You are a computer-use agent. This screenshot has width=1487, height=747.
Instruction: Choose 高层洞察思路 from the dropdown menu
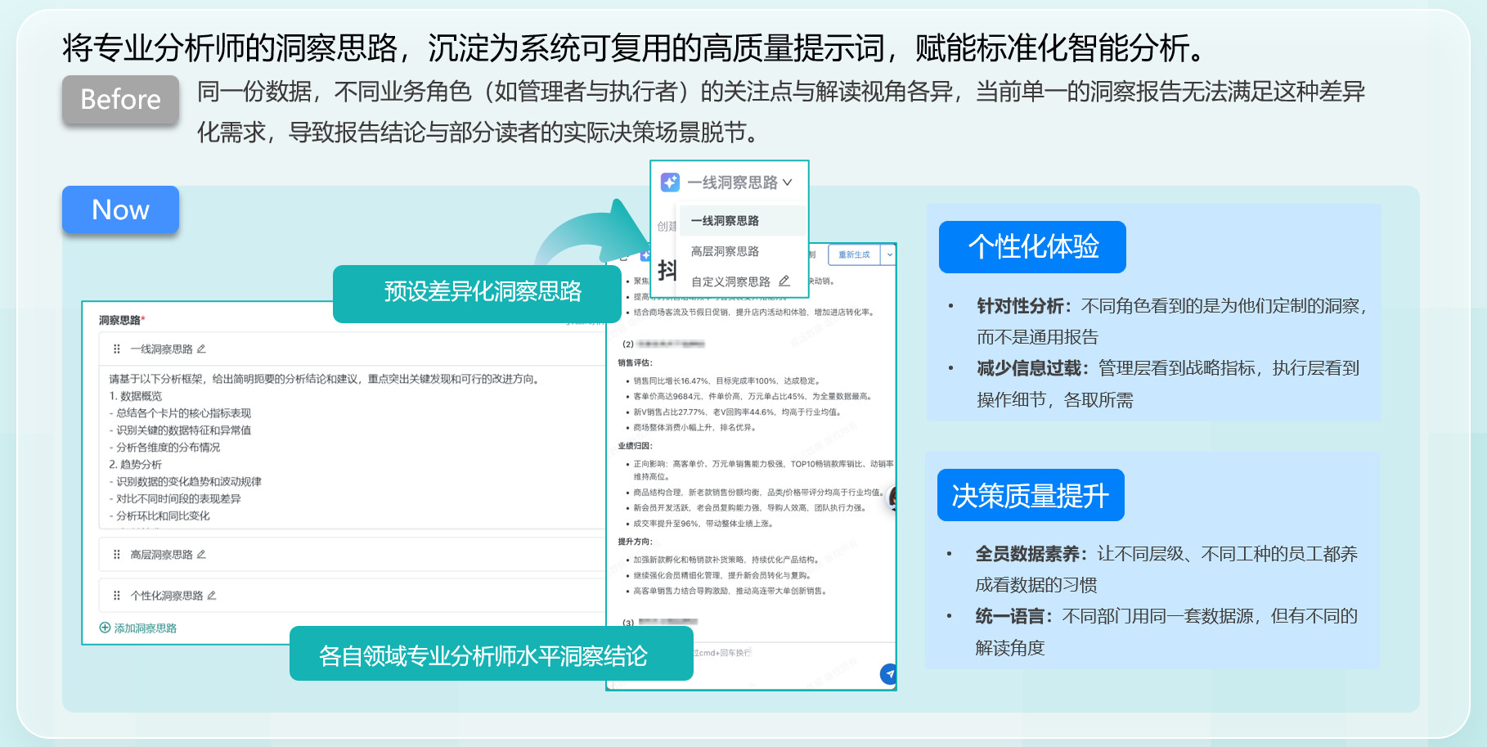click(725, 251)
